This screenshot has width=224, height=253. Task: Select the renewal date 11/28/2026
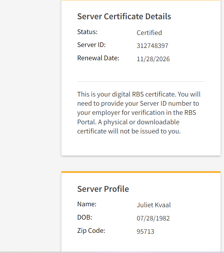(153, 59)
